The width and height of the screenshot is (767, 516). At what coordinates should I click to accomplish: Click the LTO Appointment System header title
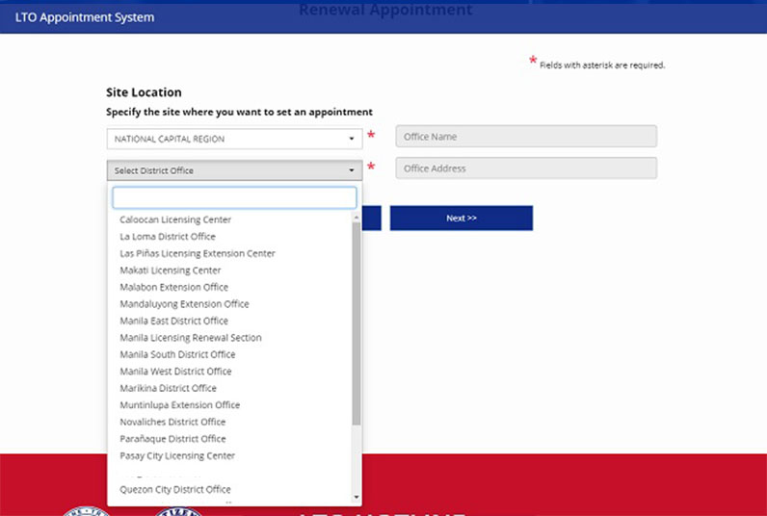coord(85,17)
